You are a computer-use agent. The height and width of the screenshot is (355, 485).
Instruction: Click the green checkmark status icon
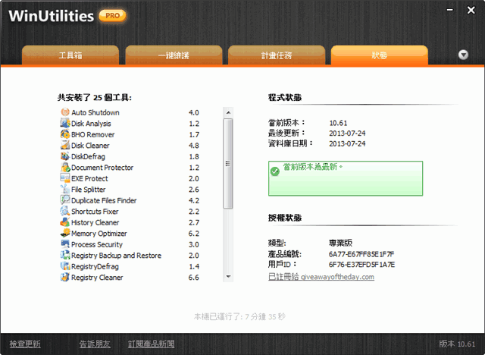pyautogui.click(x=274, y=171)
